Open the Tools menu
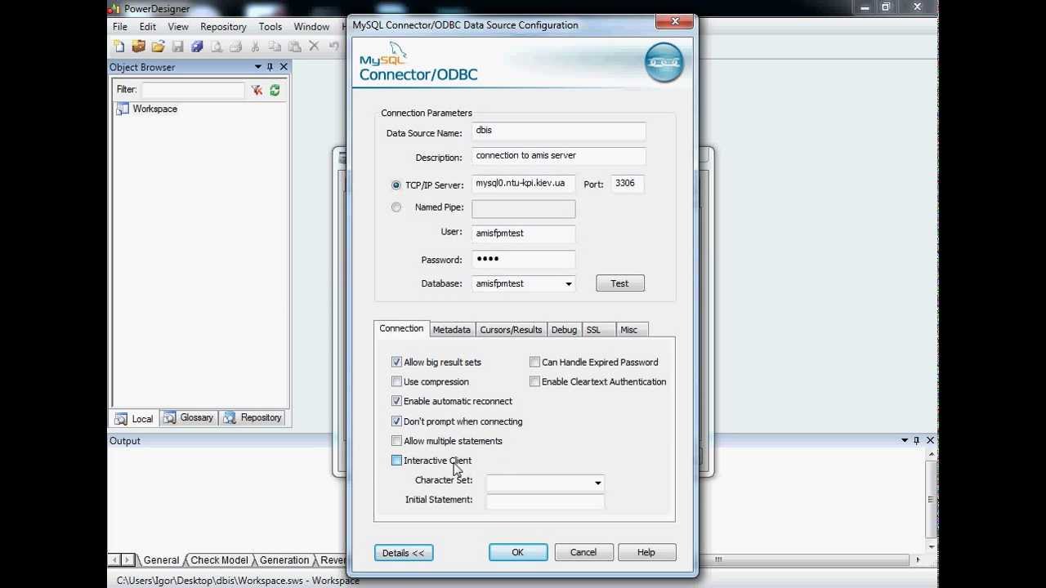1046x588 pixels. (270, 27)
